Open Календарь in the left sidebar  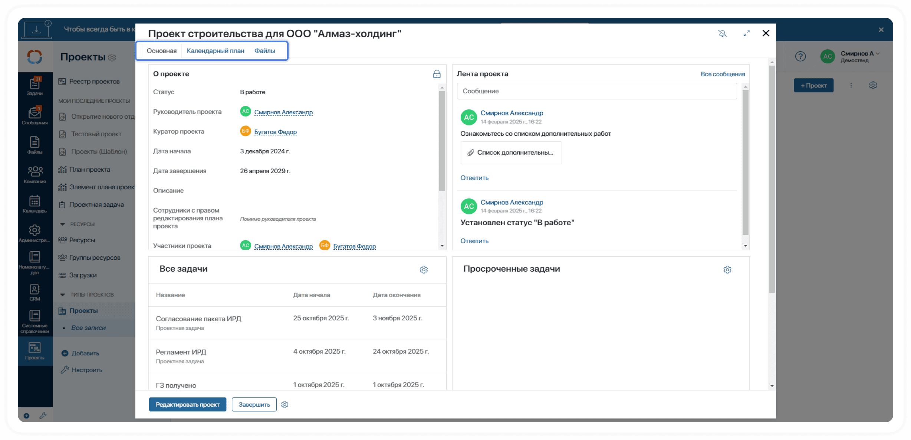coord(34,204)
